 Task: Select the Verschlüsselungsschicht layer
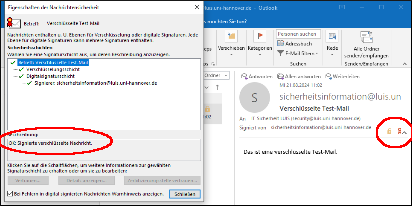pos(53,69)
